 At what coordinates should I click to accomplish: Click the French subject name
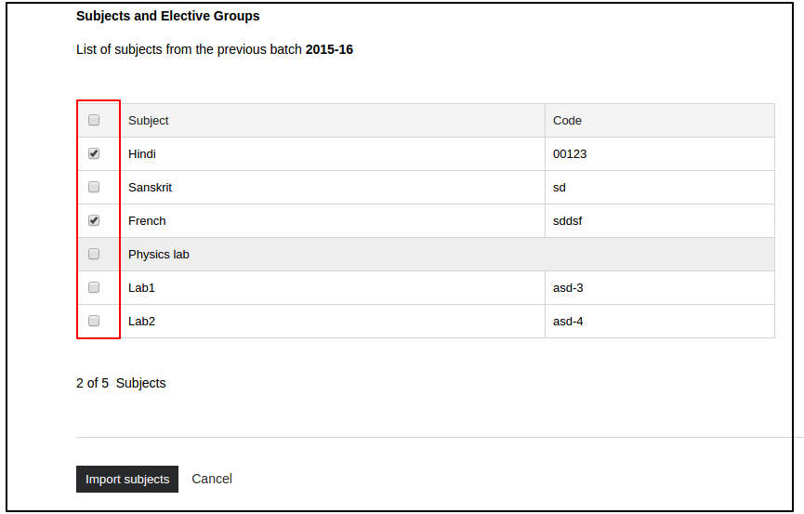[x=147, y=221]
